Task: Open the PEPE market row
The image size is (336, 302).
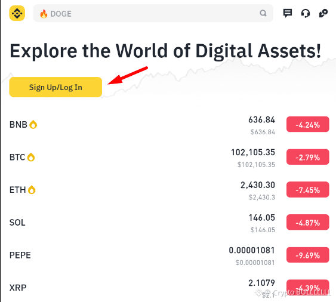Action: click(x=169, y=255)
